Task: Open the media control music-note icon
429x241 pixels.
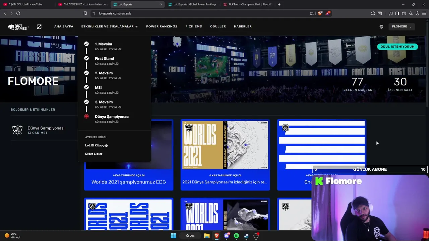Action: tap(390, 13)
